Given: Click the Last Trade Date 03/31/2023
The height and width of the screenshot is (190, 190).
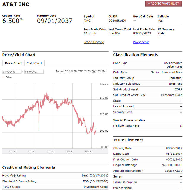Looking at the screenshot, I should [142, 33].
